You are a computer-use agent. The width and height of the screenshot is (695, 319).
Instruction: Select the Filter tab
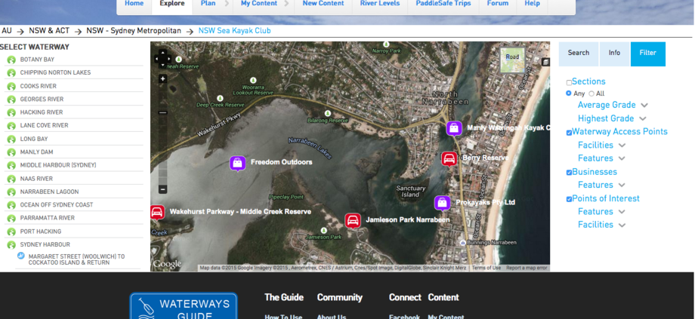647,53
